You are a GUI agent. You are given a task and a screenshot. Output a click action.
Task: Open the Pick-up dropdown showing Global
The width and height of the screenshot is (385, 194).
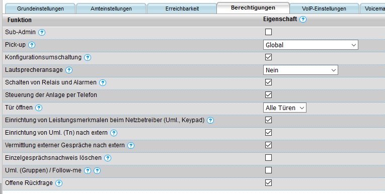[x=311, y=45]
